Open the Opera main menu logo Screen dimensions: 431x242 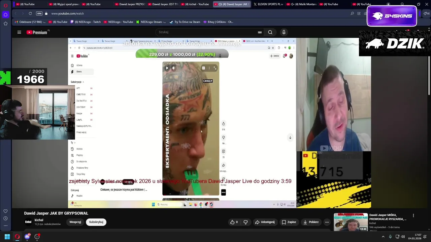coord(5,5)
